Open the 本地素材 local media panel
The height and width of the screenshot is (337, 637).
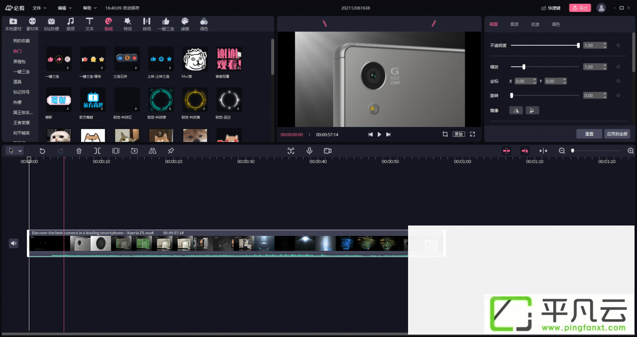[13, 24]
